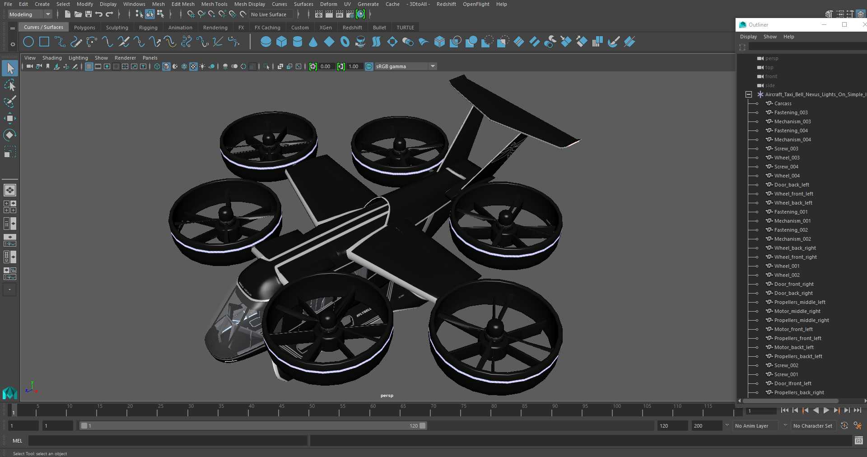The width and height of the screenshot is (867, 457).
Task: Click the No Live Surface field
Action: pyautogui.click(x=271, y=14)
